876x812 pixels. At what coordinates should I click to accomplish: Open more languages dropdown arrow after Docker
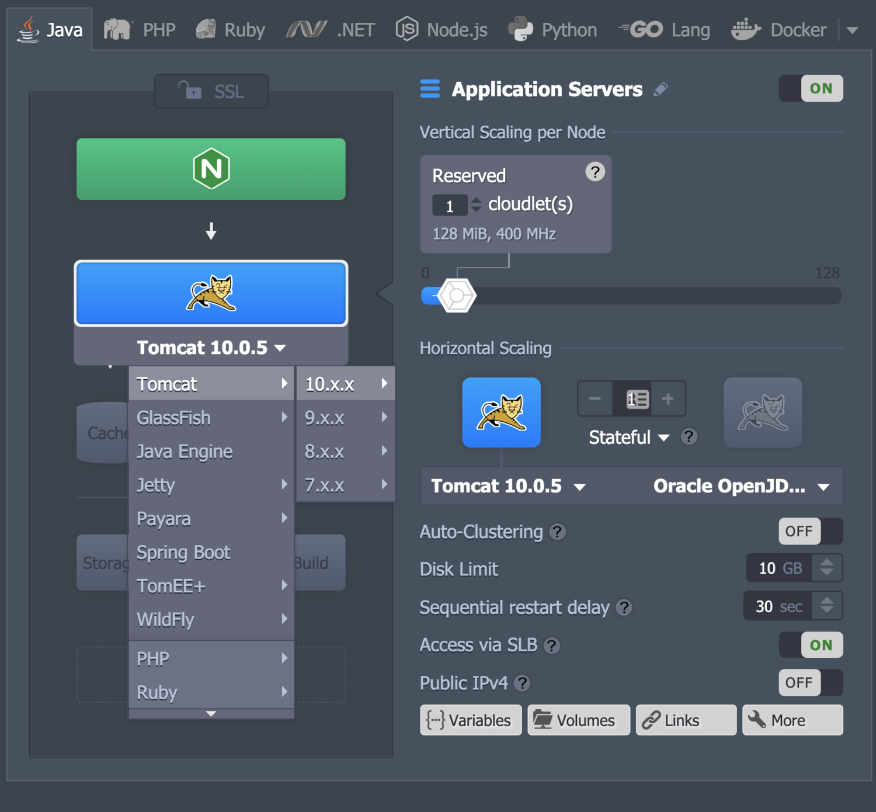(x=853, y=30)
